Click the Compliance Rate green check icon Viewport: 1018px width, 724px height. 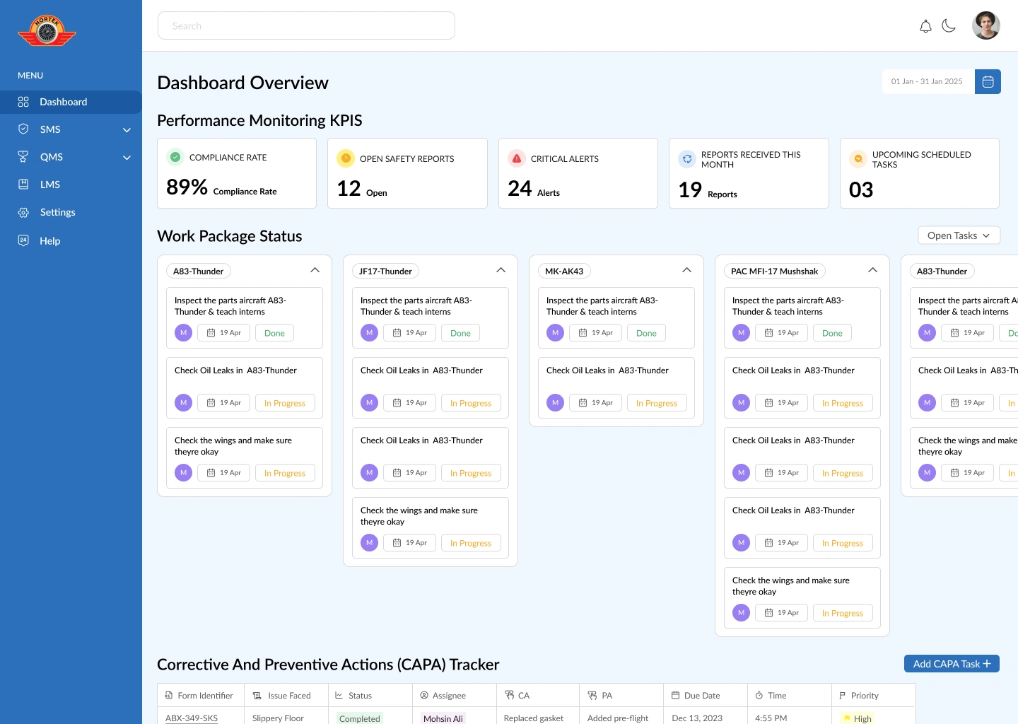click(x=175, y=157)
